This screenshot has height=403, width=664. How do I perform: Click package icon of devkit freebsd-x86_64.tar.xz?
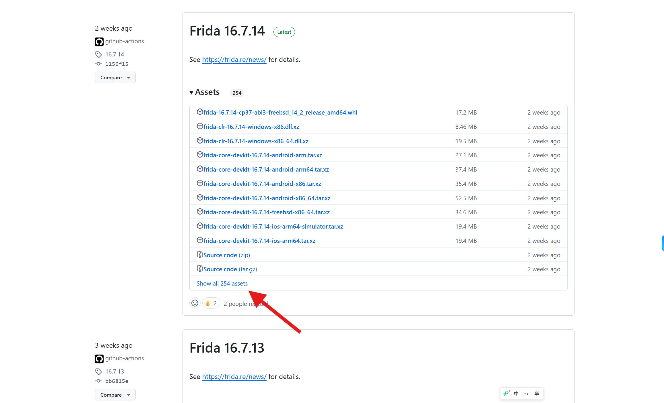pyautogui.click(x=200, y=212)
